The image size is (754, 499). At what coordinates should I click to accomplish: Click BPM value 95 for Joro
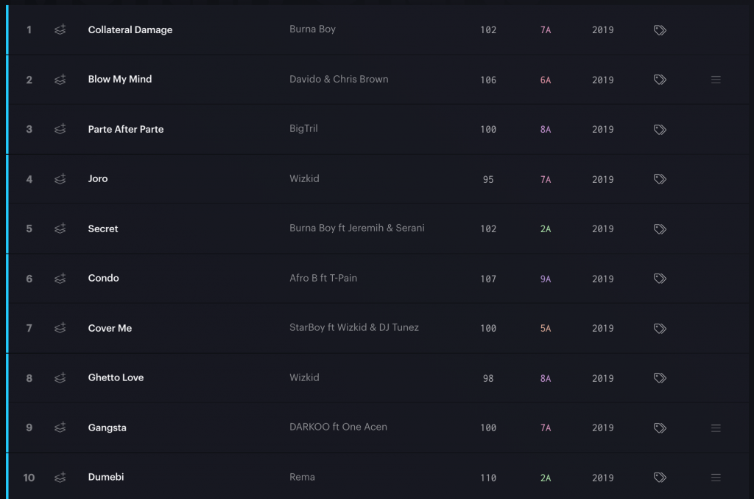tap(488, 180)
